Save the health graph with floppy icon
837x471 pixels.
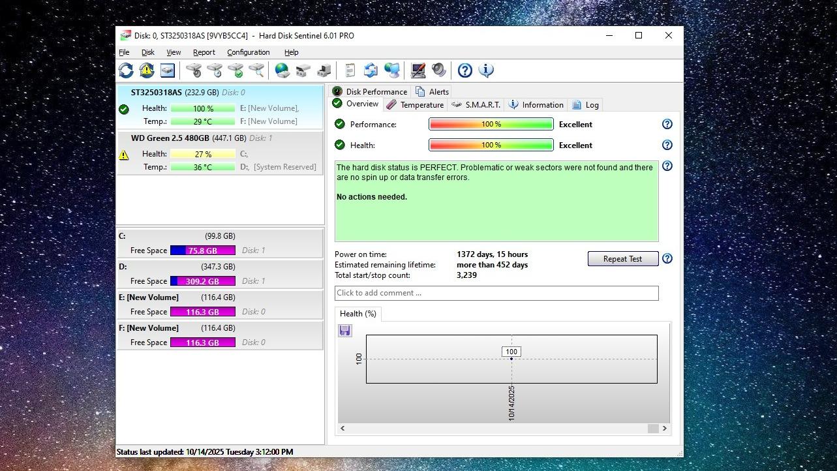[345, 331]
